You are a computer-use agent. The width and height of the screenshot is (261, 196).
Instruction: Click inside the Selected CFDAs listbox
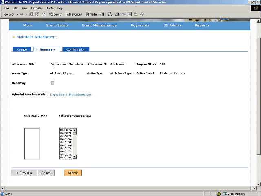(32, 144)
